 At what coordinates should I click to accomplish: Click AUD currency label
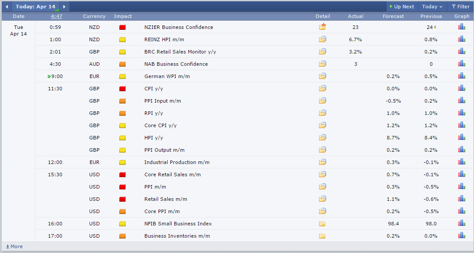[94, 64]
